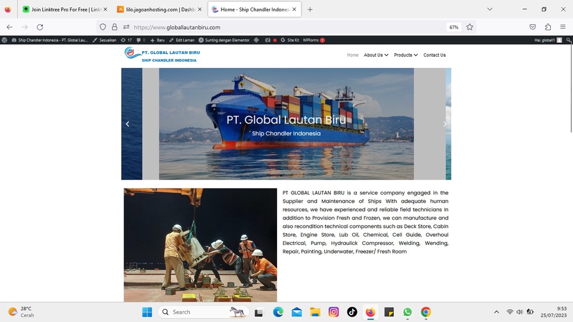Bookmark this page with the star
573x322 pixels.
pos(470,27)
